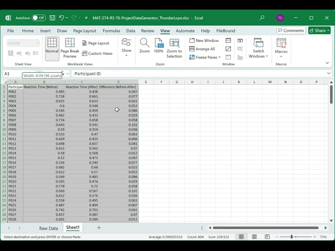Open the File tab
Viewport: 335px width, 251px height.
pyautogui.click(x=10, y=31)
